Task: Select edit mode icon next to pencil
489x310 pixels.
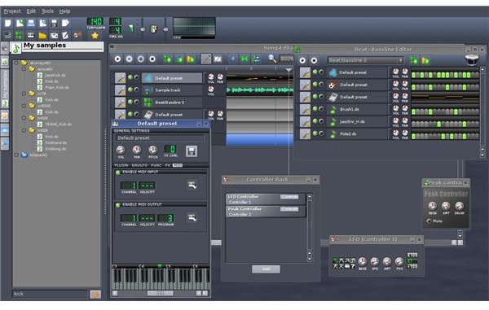Action: [x=218, y=59]
